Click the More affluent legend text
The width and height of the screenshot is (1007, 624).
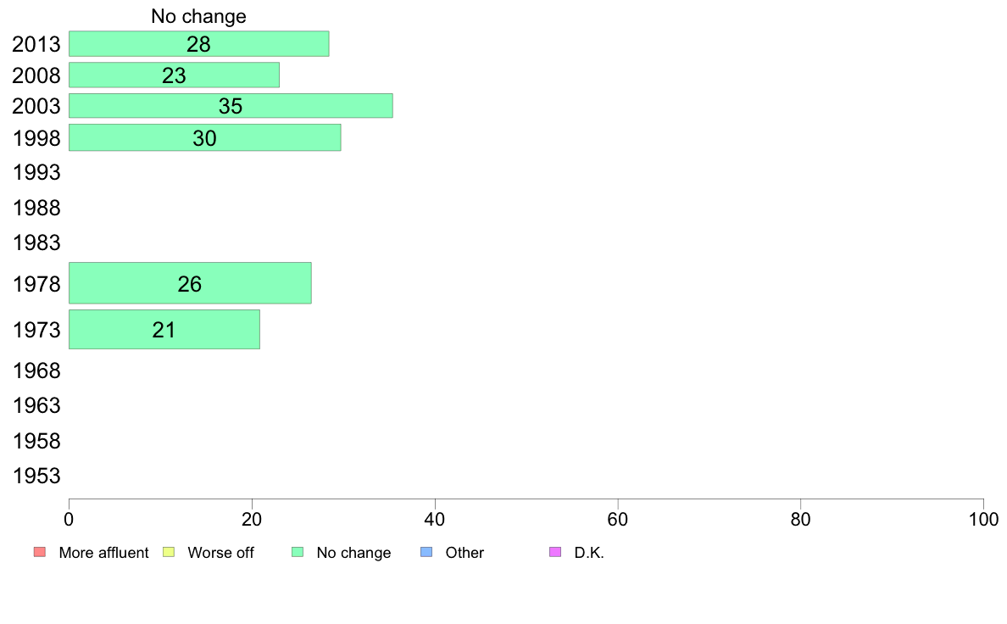point(103,553)
